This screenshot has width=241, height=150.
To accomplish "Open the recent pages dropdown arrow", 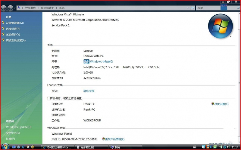I will pyautogui.click(x=15, y=8).
